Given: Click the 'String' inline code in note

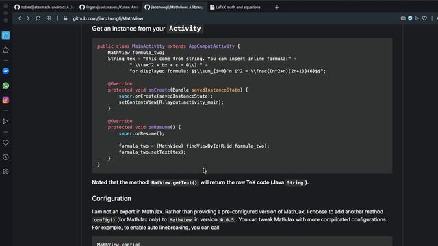Looking at the screenshot, I should click(x=295, y=183).
